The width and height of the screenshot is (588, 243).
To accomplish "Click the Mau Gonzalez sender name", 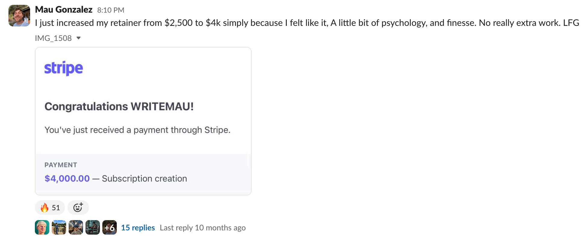I will 63,10.
